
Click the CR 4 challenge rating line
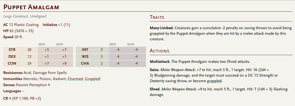click(x=22, y=98)
